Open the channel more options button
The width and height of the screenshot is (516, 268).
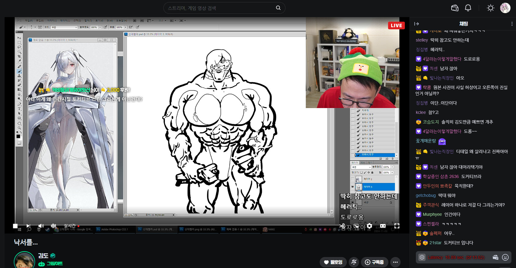pos(395,262)
